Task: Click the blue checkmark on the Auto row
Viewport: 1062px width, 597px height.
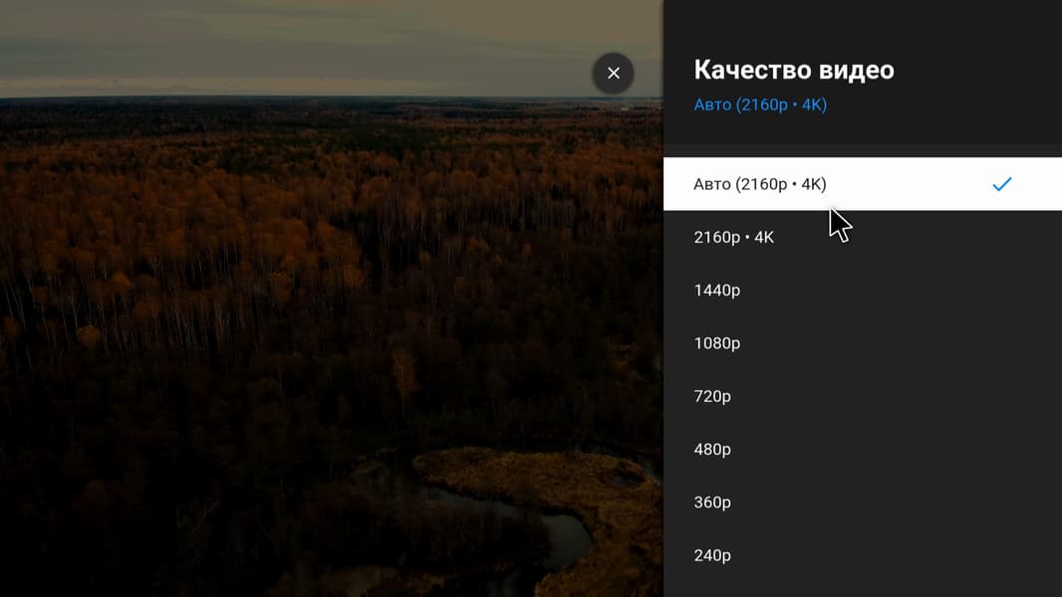Action: click(1001, 184)
